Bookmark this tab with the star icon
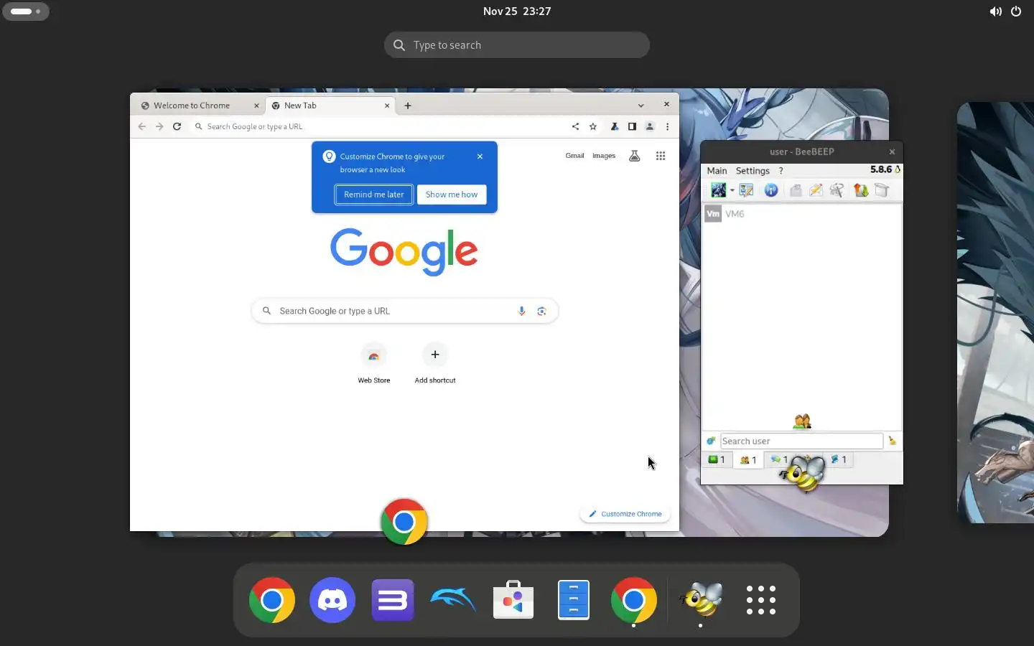The width and height of the screenshot is (1034, 646). coord(593,126)
